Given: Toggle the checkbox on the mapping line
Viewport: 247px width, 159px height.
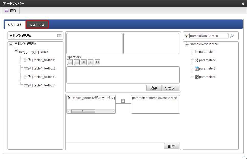Looking at the screenshot, I should click(123, 101).
